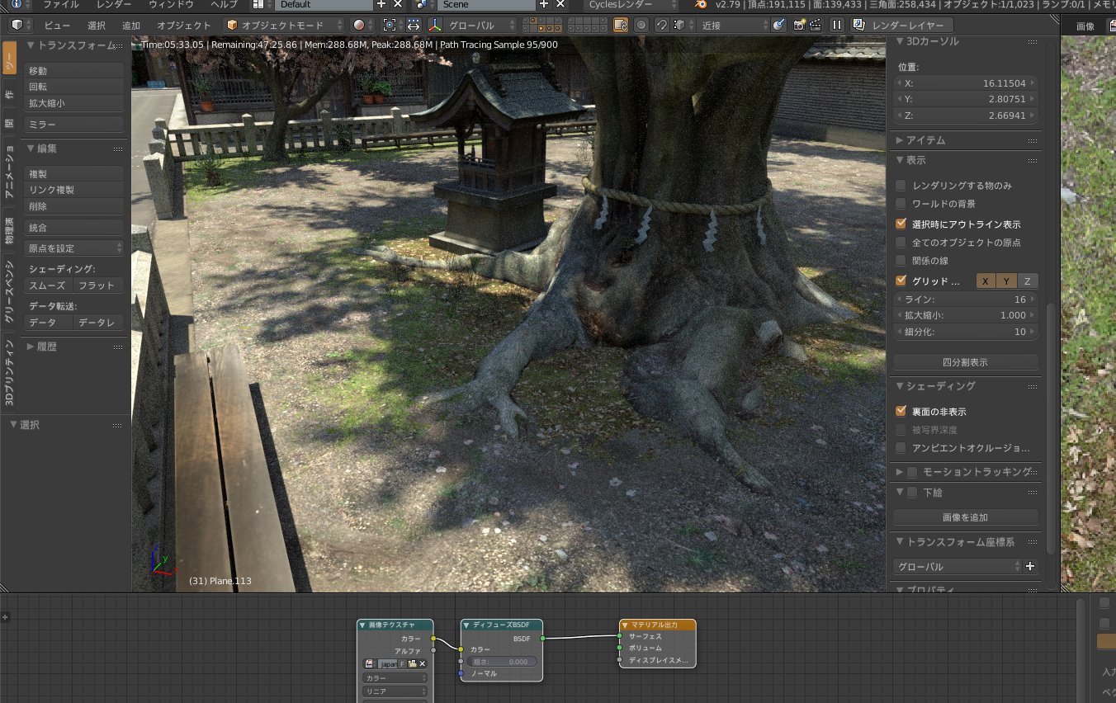Viewport: 1116px width, 703px height.
Task: Open the オブジェクト menu in 3D view header
Action: point(184,26)
